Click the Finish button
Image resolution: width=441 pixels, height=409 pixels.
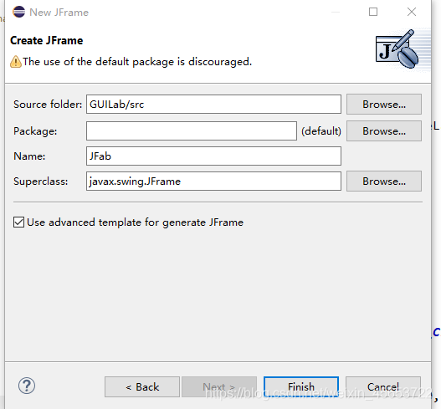pos(301,386)
